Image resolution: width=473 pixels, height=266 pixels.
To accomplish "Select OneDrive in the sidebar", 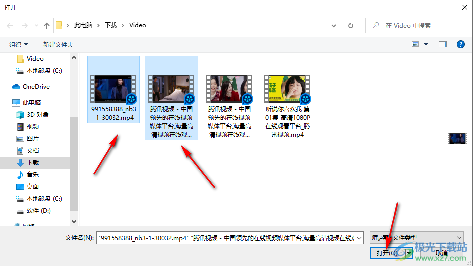I will tap(31, 87).
